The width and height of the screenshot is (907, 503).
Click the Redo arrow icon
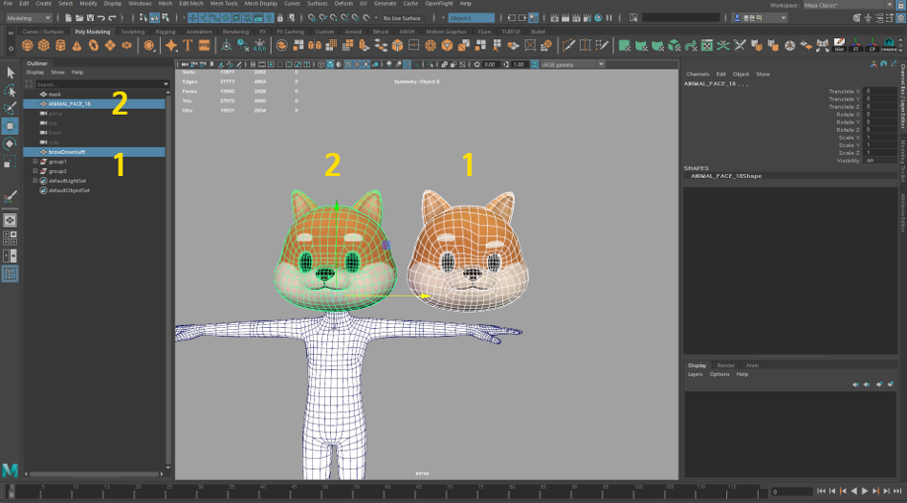coord(112,18)
